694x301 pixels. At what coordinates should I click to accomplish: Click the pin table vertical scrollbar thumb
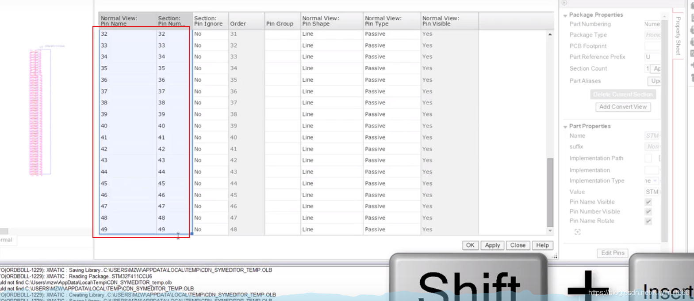550,192
